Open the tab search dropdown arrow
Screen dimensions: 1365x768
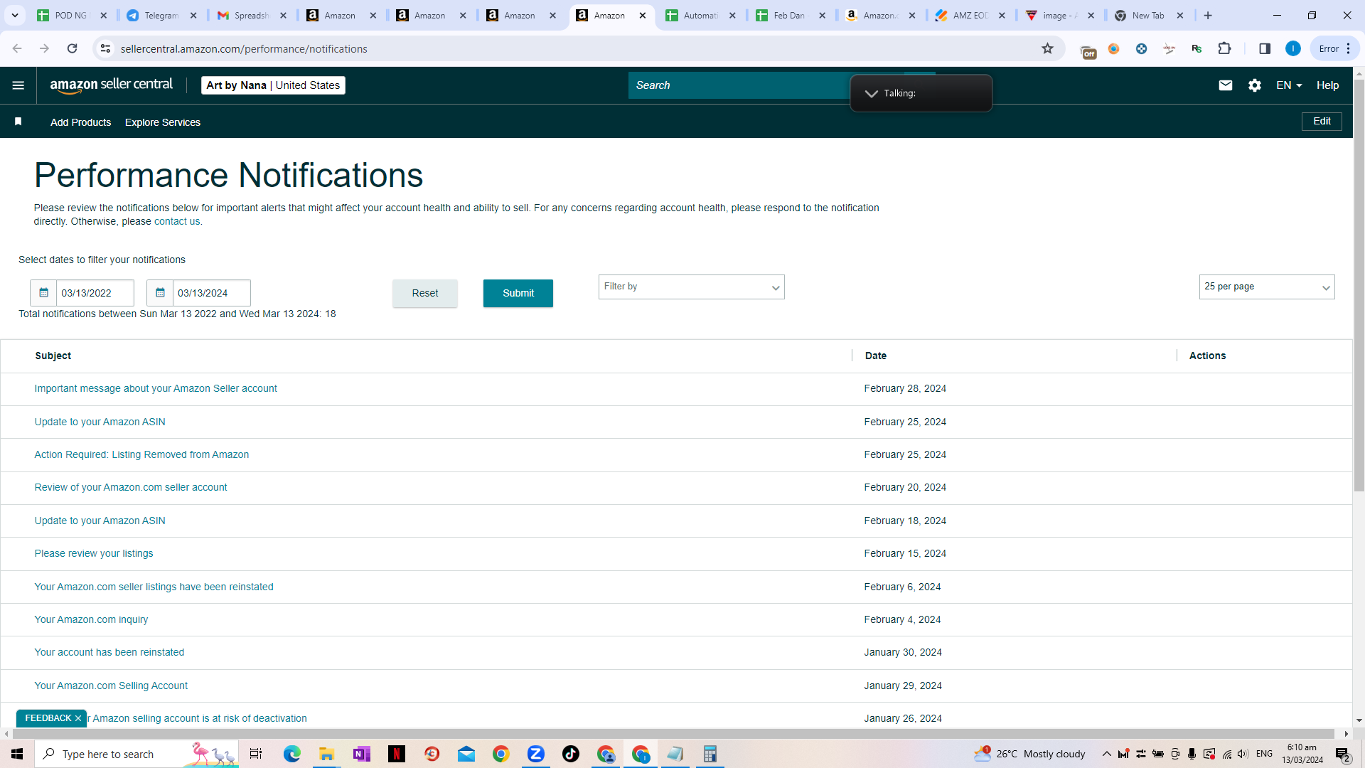(x=15, y=15)
